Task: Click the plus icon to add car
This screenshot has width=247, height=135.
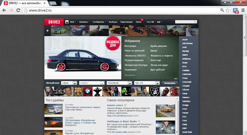Action: pos(47,31)
